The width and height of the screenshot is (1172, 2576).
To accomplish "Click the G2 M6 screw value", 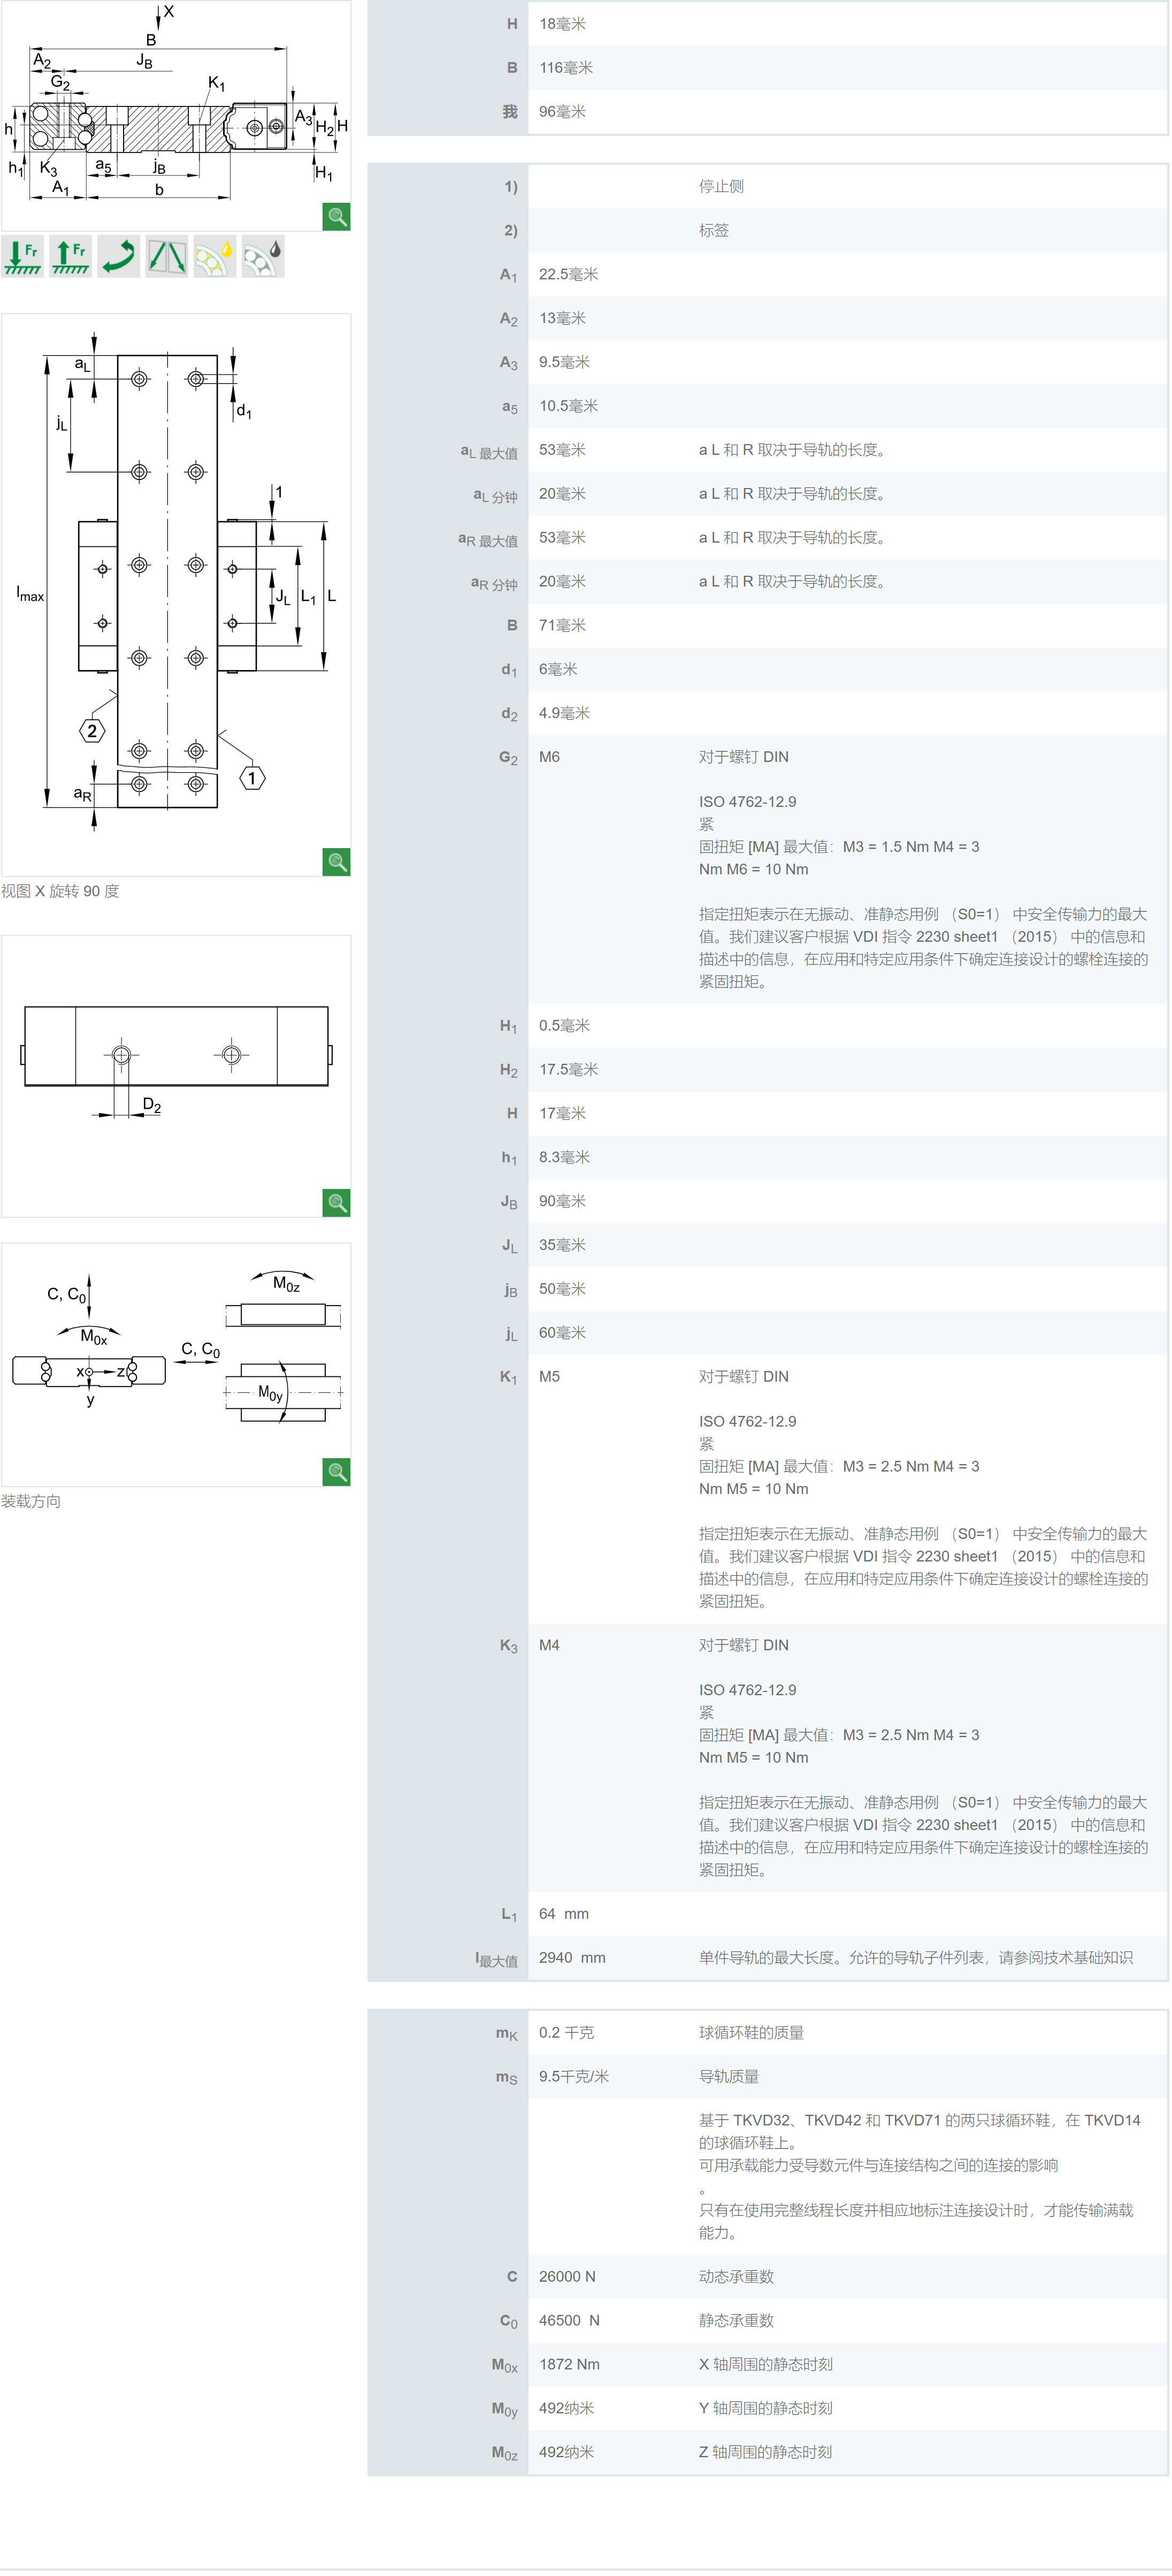I will point(549,757).
